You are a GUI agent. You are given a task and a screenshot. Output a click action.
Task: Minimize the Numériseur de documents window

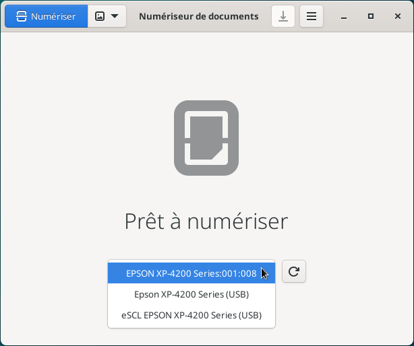pos(346,16)
